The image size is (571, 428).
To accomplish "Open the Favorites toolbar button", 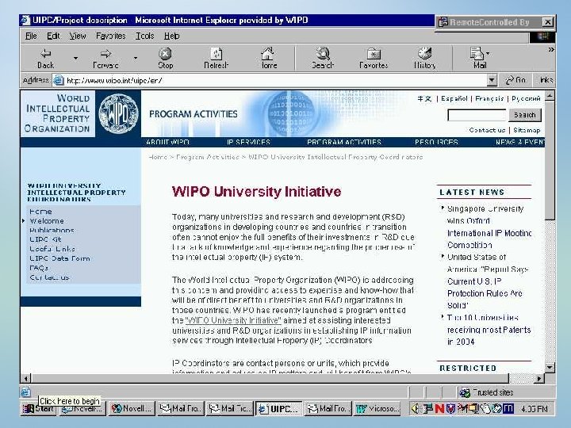I will pyautogui.click(x=374, y=58).
